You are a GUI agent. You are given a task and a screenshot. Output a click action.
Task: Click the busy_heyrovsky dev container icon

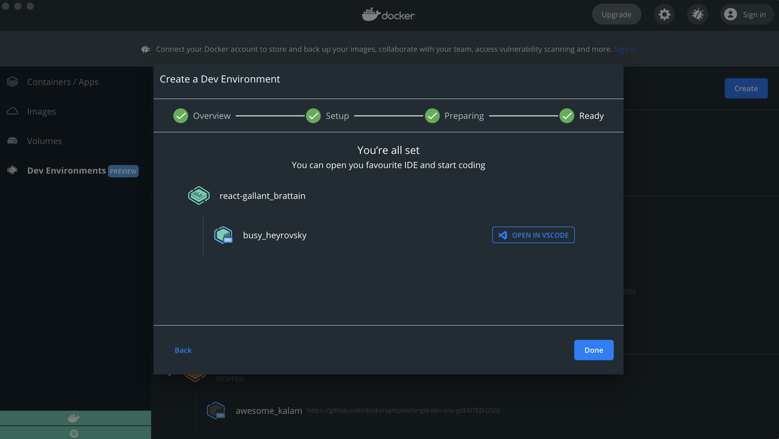tap(223, 235)
